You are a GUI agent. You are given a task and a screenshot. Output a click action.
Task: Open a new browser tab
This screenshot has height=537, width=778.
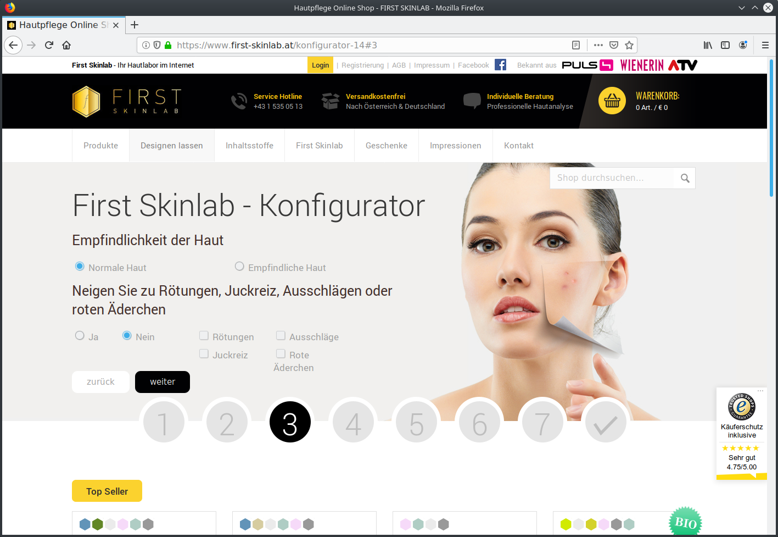(135, 25)
